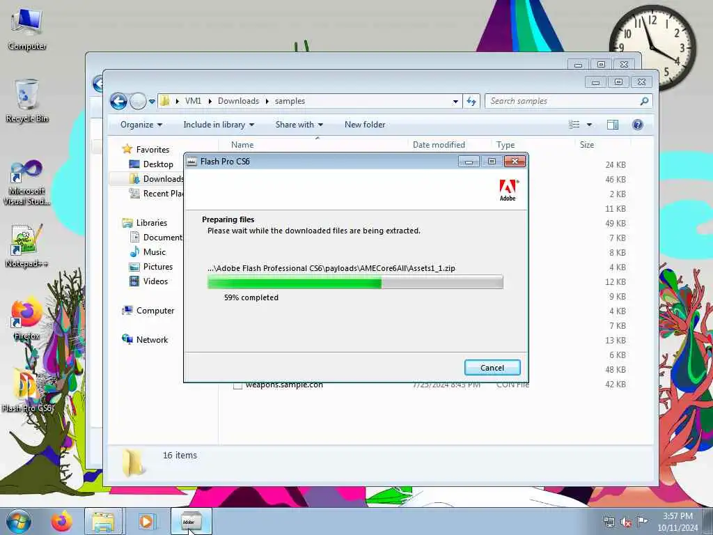This screenshot has height=535, width=713.
Task: Click the network tray icon
Action: pyautogui.click(x=609, y=522)
